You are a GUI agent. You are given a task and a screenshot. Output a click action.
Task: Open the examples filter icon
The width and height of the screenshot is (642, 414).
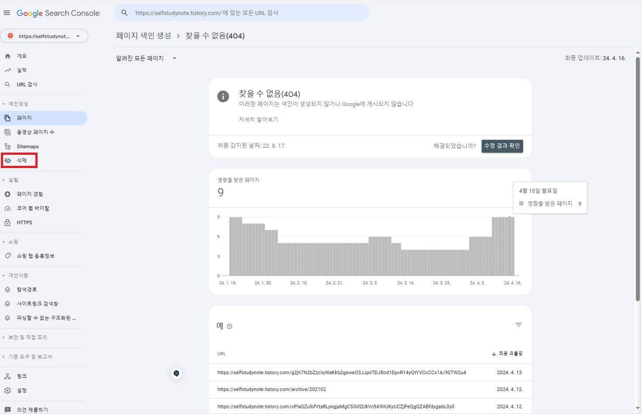[x=518, y=325]
